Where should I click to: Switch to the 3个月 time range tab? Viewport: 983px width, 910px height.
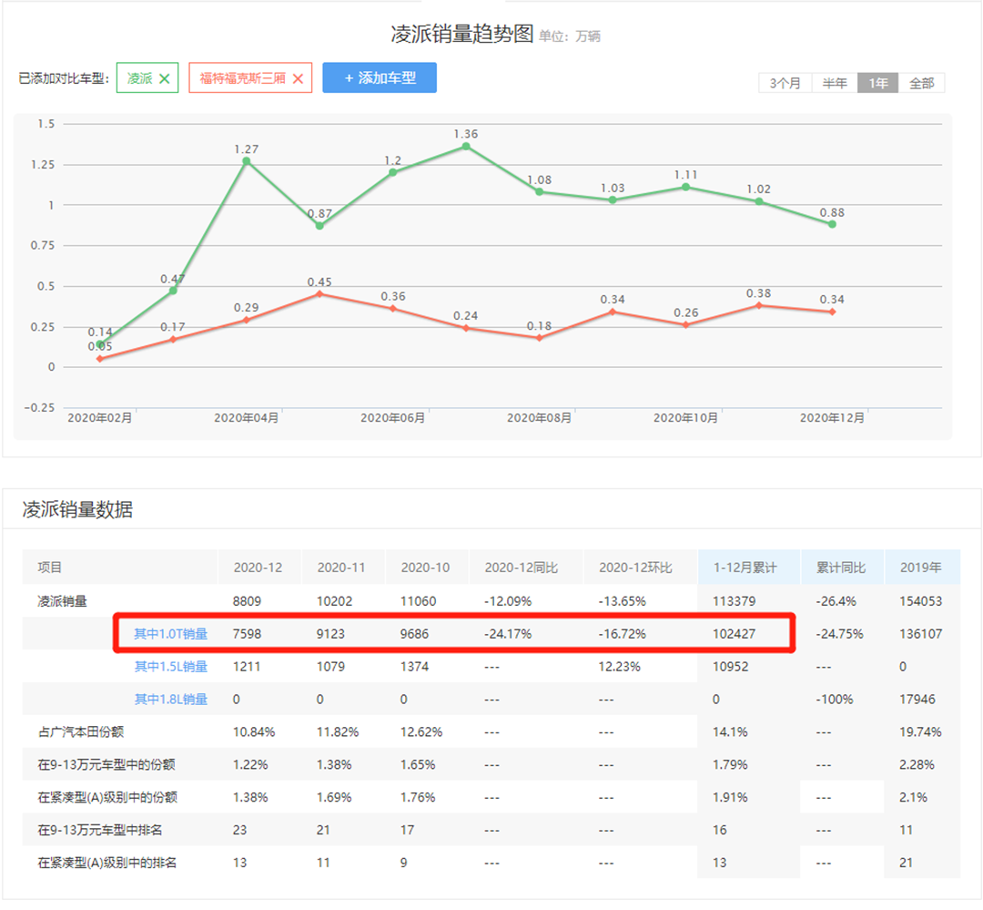[x=785, y=83]
